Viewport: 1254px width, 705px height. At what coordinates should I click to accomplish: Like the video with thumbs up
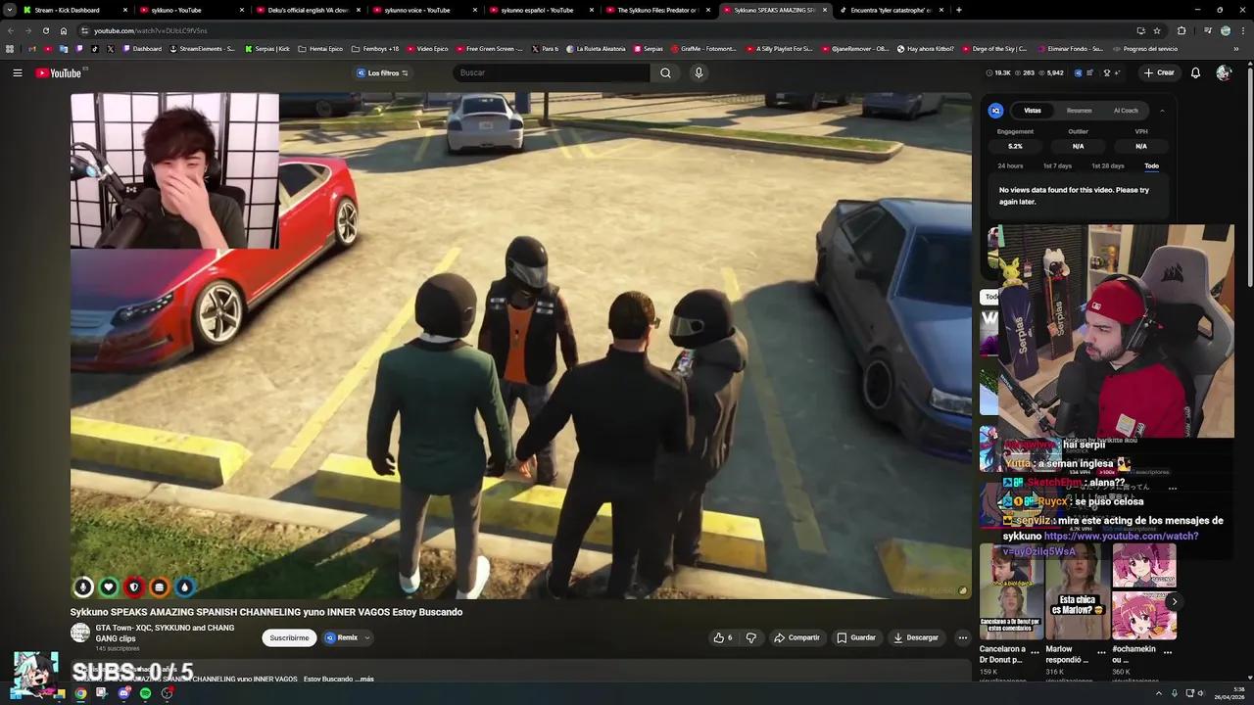[x=723, y=637]
